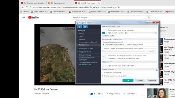Open 'Type 65 (зсу)' suggested video
Image resolution: width=175 pixels, height=98 pixels.
(169, 72)
